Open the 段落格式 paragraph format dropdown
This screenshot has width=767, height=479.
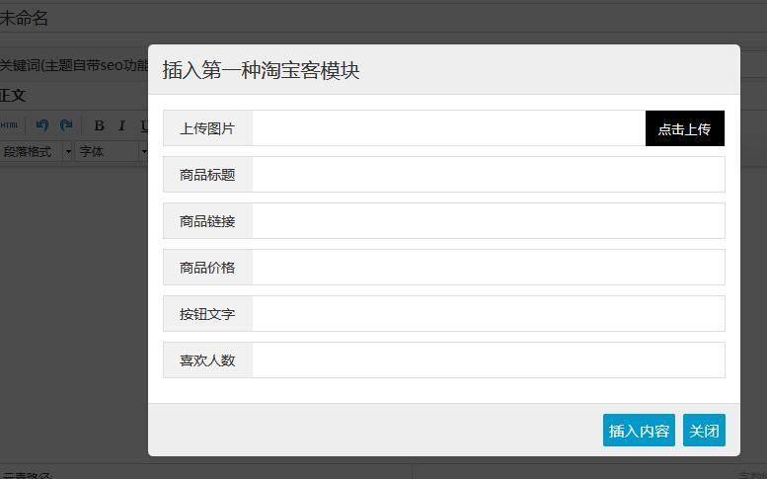tap(37, 152)
